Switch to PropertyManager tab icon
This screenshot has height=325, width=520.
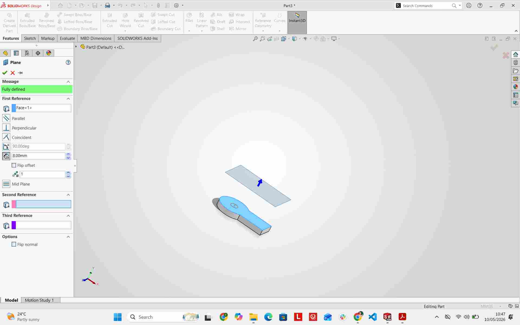[16, 53]
